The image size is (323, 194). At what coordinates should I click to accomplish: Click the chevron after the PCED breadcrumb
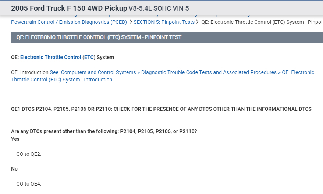(x=131, y=22)
